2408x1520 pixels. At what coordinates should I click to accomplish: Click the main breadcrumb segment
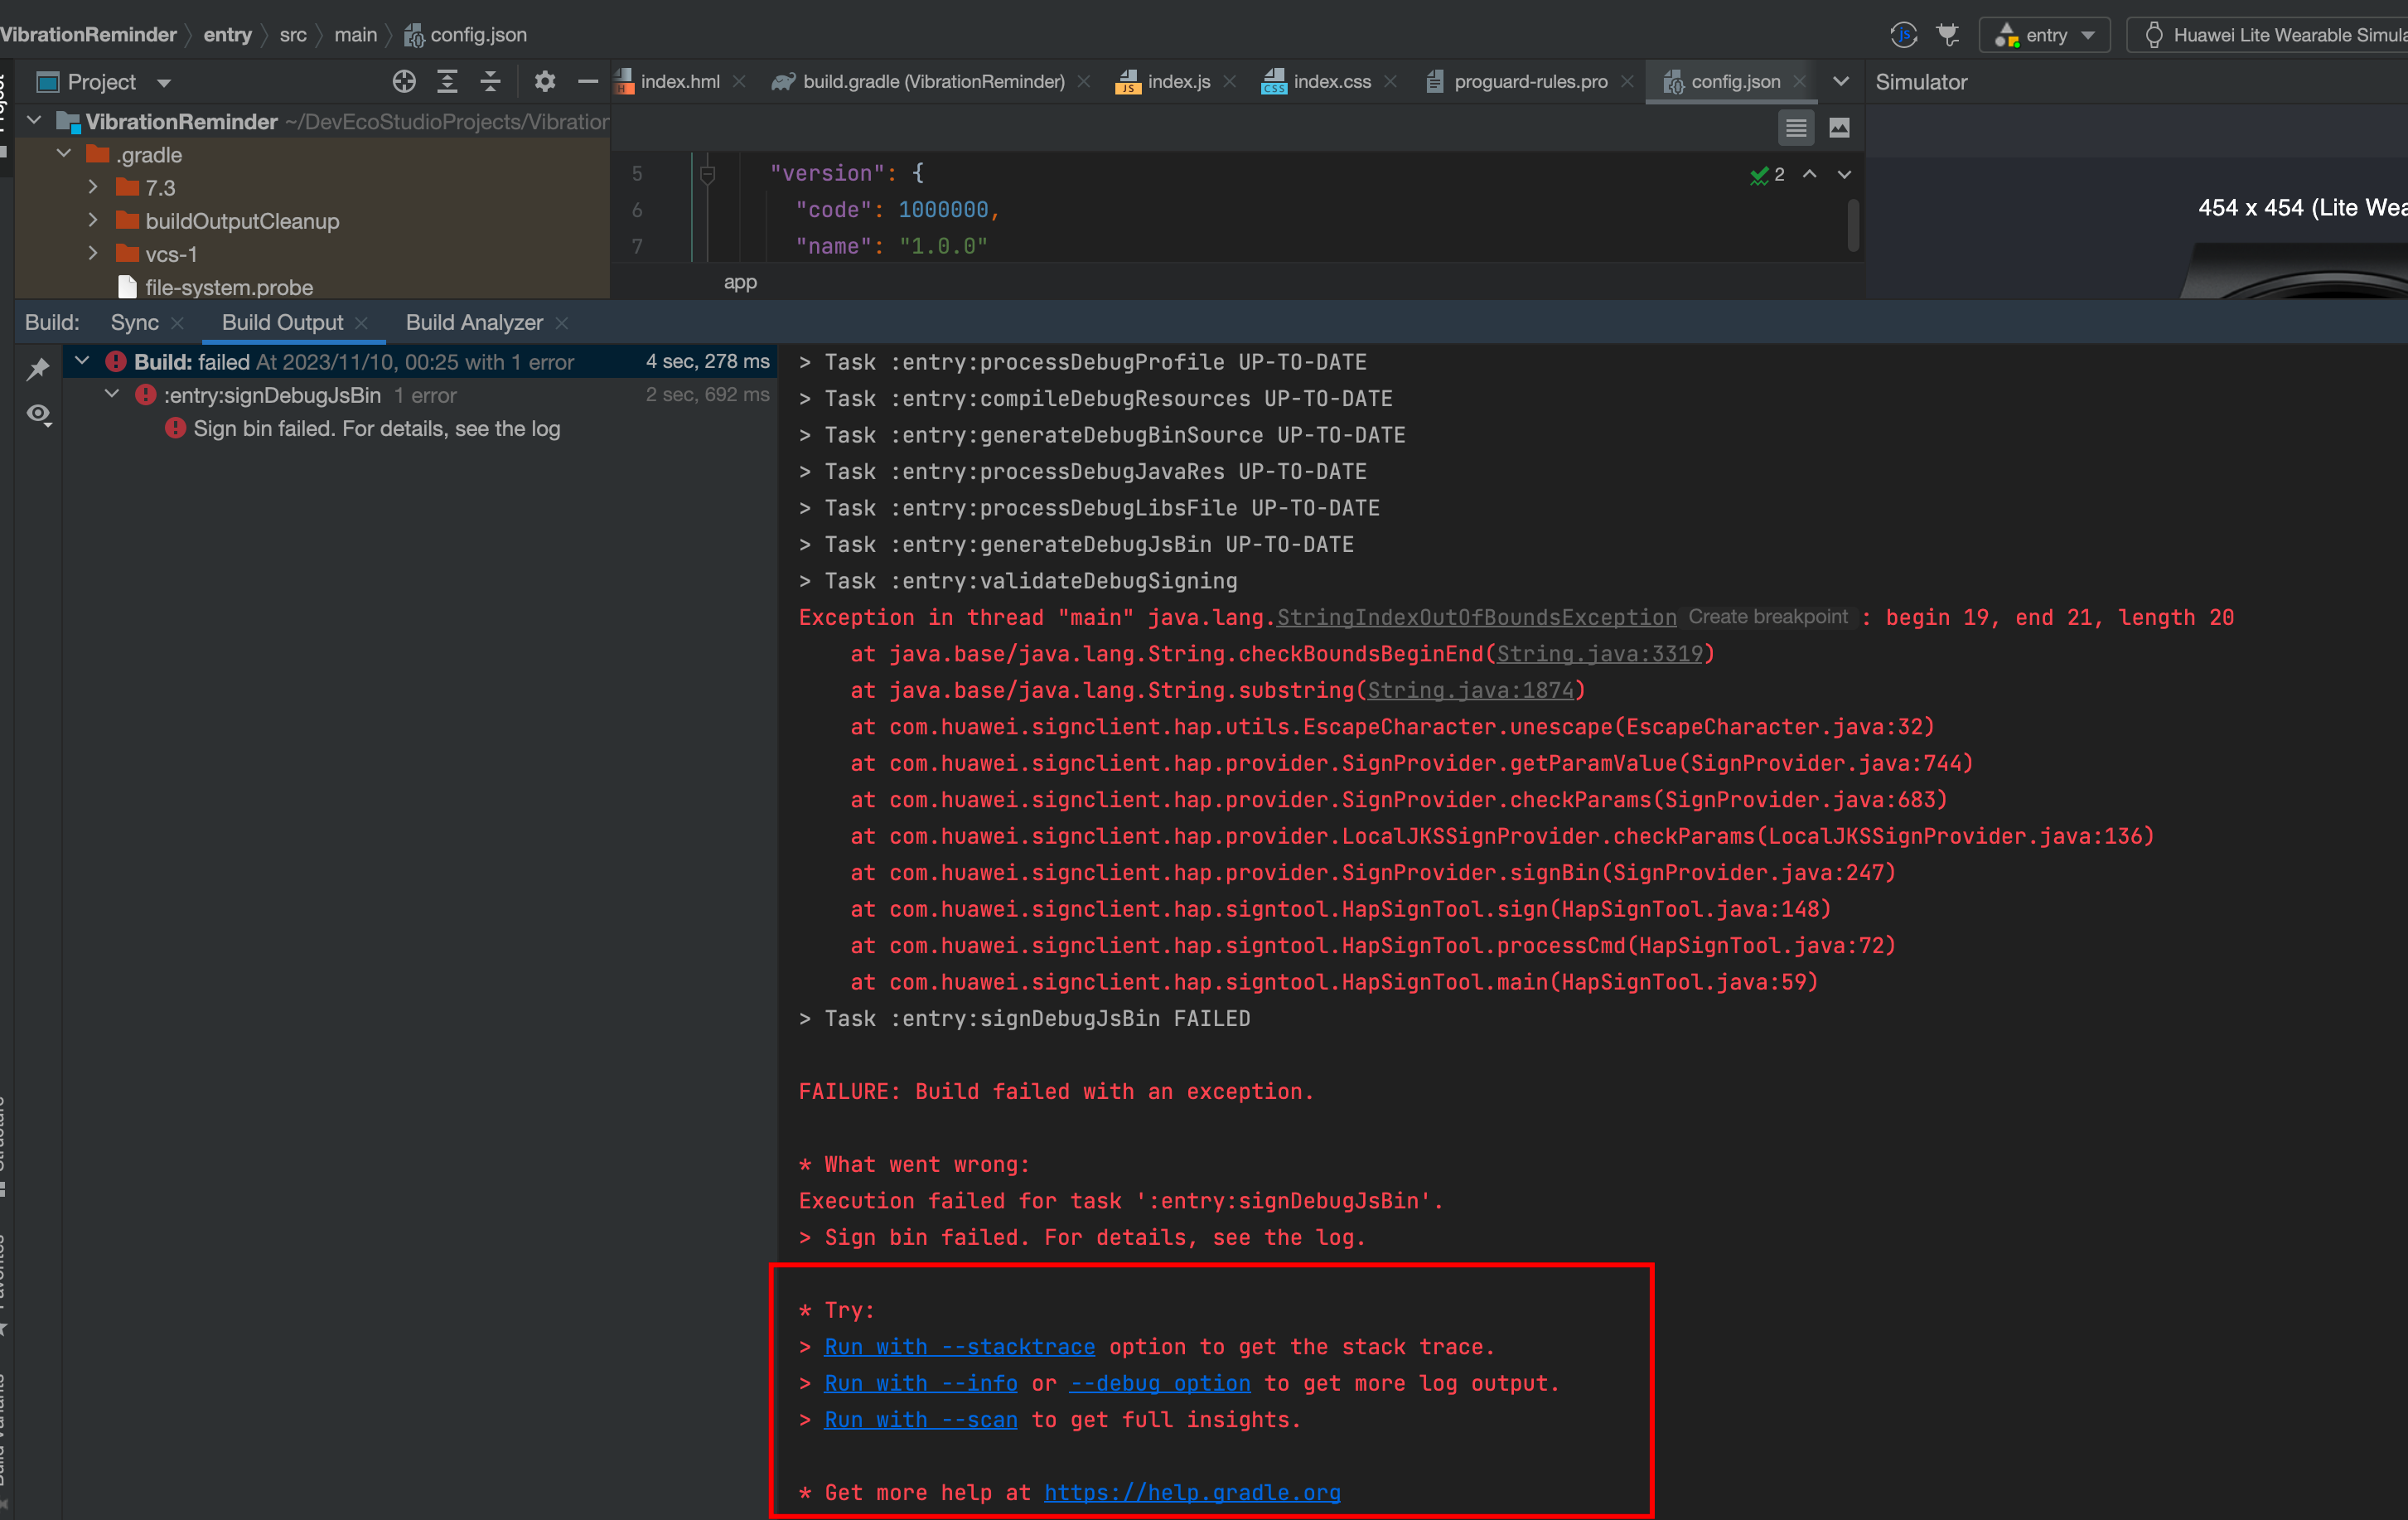[x=355, y=35]
